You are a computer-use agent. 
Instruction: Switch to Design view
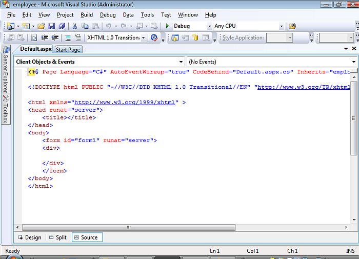(30, 237)
